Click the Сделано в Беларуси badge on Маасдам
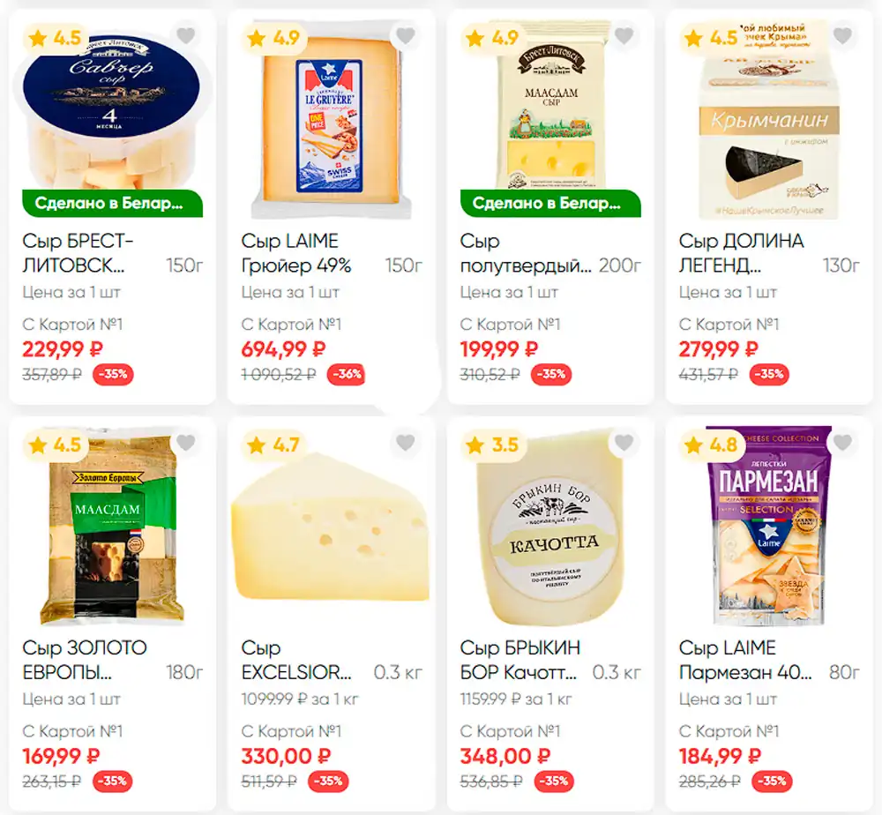 pyautogui.click(x=550, y=203)
